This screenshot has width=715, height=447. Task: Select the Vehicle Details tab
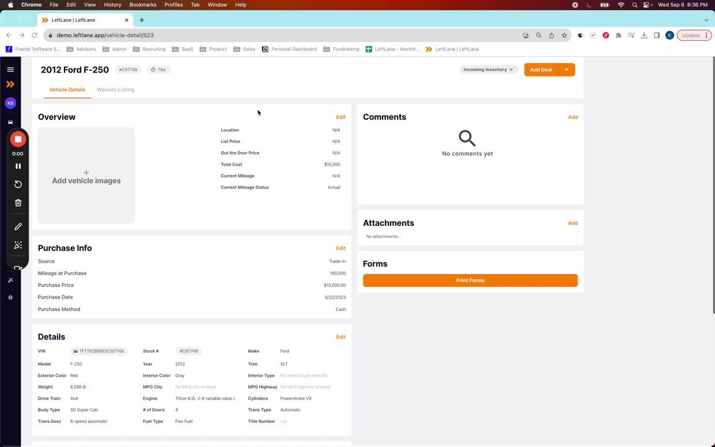pyautogui.click(x=68, y=89)
